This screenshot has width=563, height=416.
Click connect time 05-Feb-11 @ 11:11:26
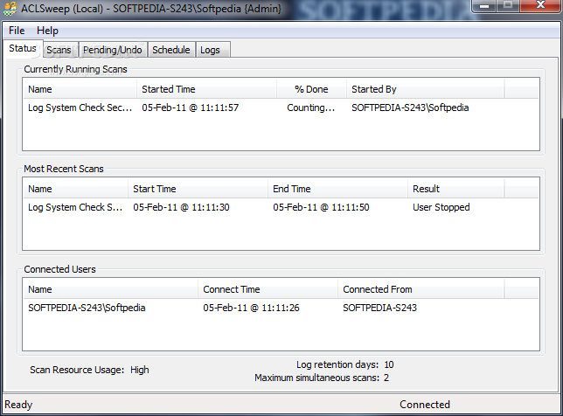pos(252,308)
